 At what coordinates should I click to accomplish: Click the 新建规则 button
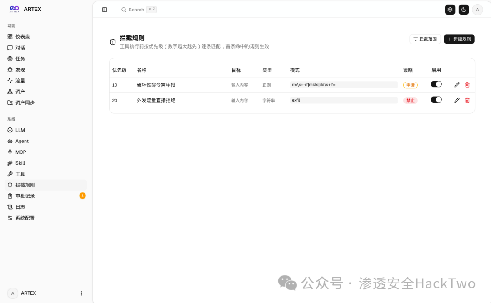(459, 39)
